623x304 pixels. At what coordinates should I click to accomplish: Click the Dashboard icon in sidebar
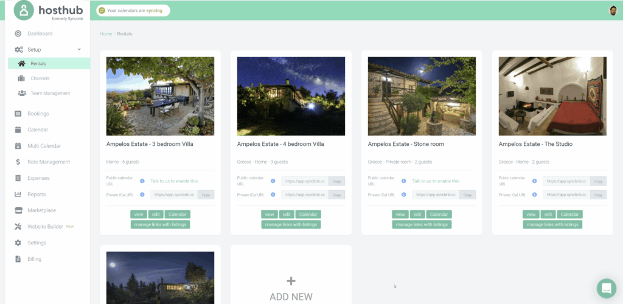[18, 33]
